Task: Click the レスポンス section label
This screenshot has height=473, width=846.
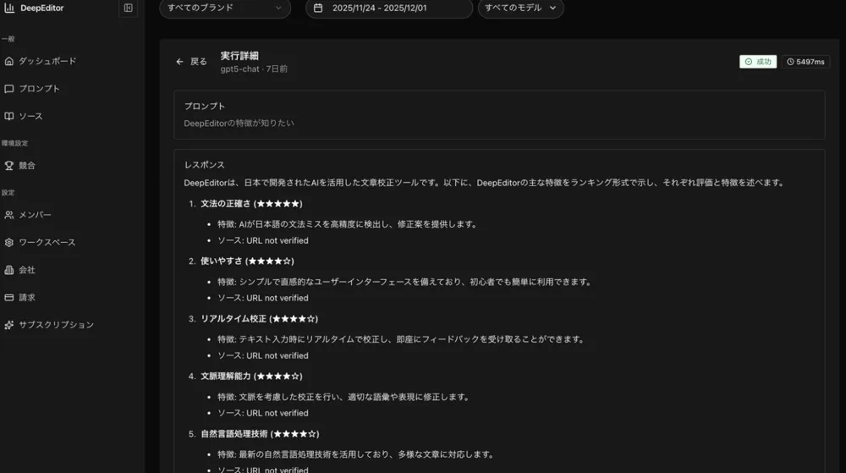Action: click(205, 165)
